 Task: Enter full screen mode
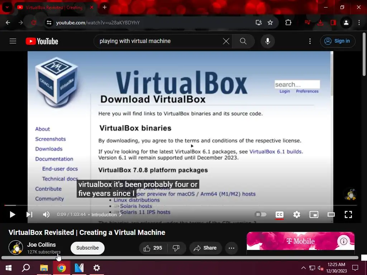click(x=348, y=214)
